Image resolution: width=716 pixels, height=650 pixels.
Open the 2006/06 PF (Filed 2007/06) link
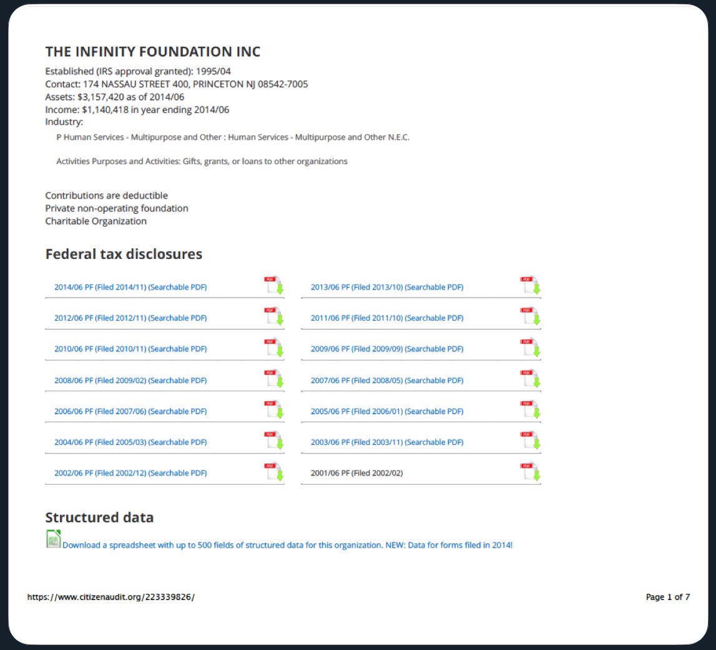coord(130,411)
